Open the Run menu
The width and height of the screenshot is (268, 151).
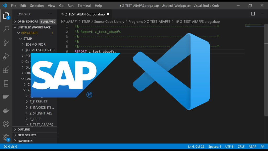pos(70,6)
